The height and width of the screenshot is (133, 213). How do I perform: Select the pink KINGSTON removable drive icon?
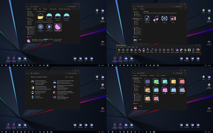coord(58,27)
